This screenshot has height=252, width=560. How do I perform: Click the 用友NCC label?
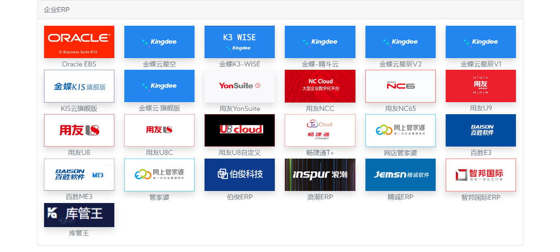[x=320, y=109]
